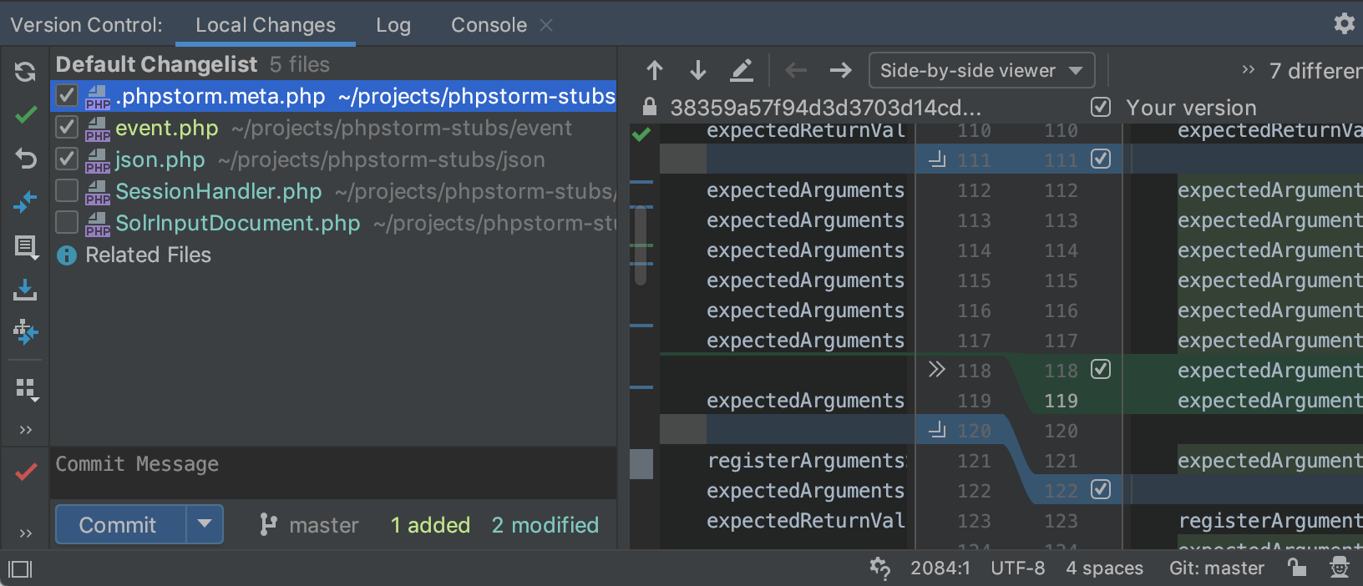The height and width of the screenshot is (586, 1363).
Task: Click the inspector hector icon in status bar
Action: click(x=1340, y=568)
